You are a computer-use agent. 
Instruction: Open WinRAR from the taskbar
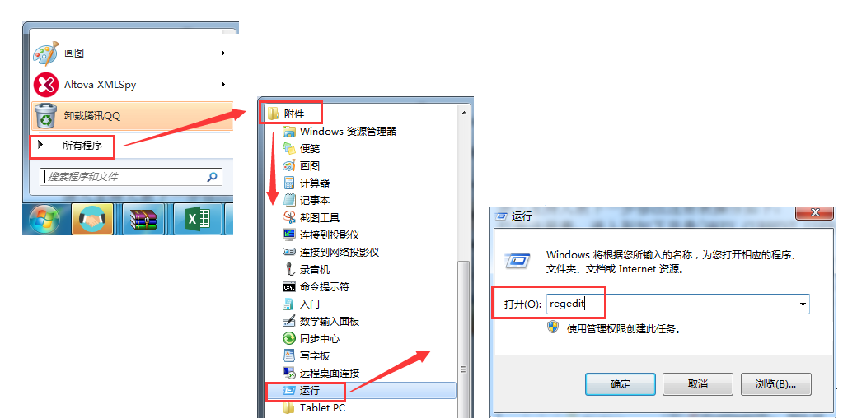[143, 220]
